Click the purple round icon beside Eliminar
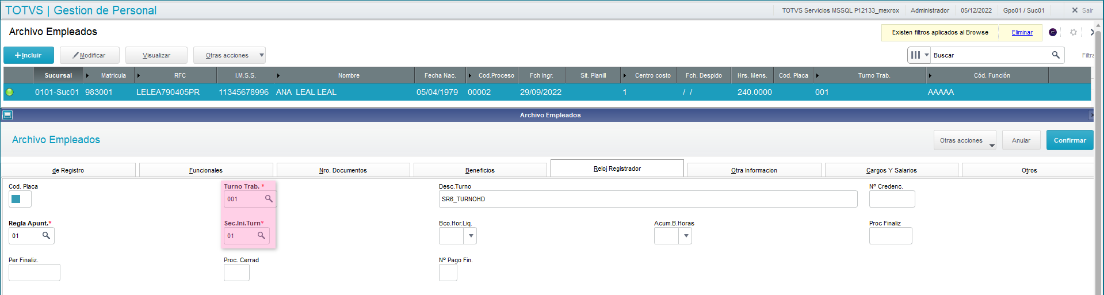Screen dimensions: 1104x295 (x=1052, y=32)
